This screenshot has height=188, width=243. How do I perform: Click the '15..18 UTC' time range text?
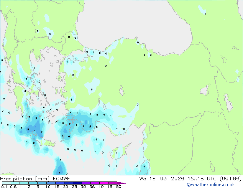(x=202, y=179)
